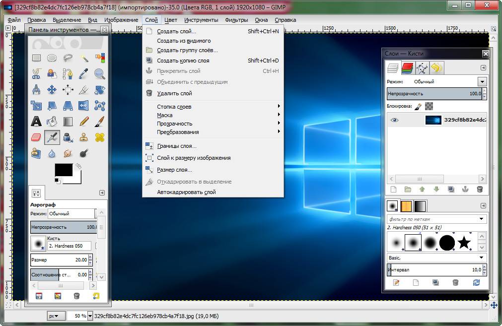Screen dimensions: 502x326
Task: Select the Bucket Fill tool
Action: [52, 122]
